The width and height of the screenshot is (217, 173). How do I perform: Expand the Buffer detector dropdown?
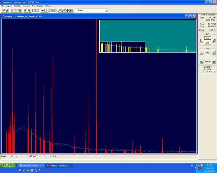coord(107,11)
